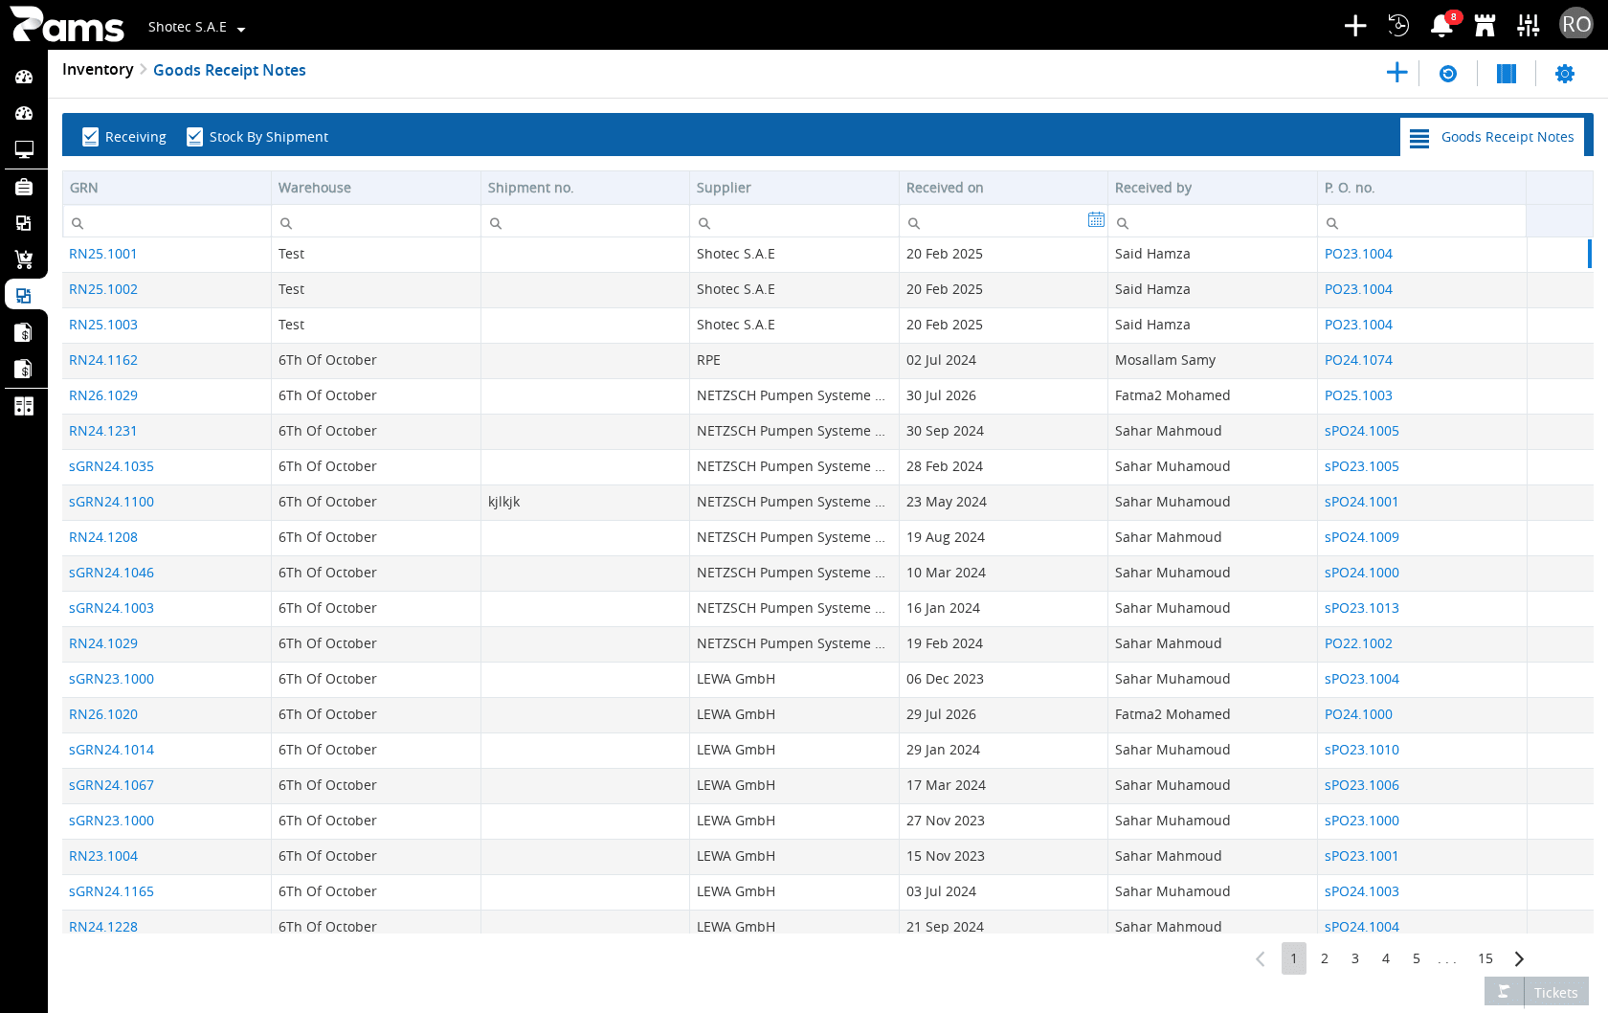Sort by the Supplier column header
Viewport: 1608px width, 1013px height.
794,188
